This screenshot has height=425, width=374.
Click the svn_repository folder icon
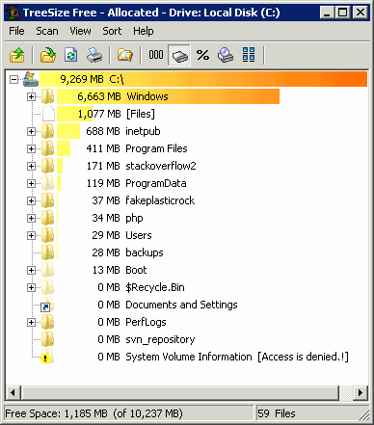[47, 339]
